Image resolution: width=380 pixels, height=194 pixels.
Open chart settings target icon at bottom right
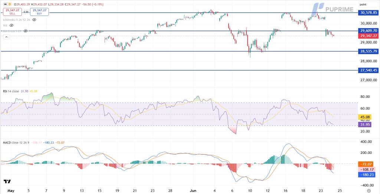pyautogui.click(x=368, y=191)
